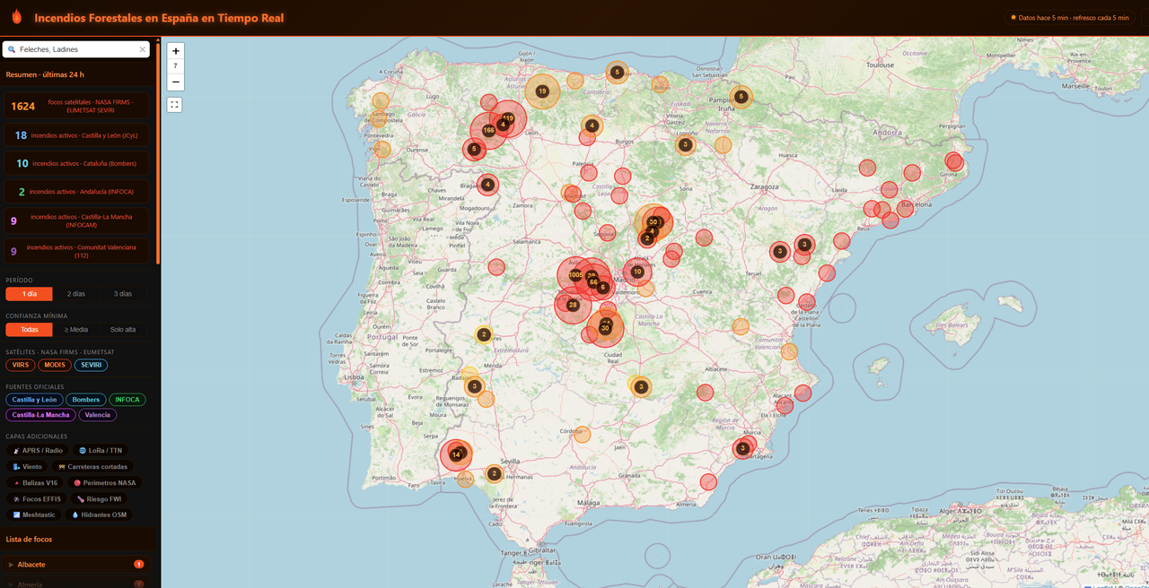Toggle the Valencia source filter
The width and height of the screenshot is (1149, 588).
pos(97,415)
